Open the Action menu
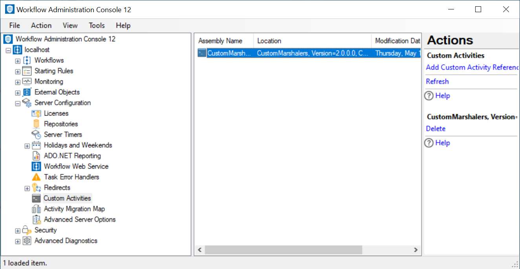Viewport: 520px width, 269px height. point(41,26)
